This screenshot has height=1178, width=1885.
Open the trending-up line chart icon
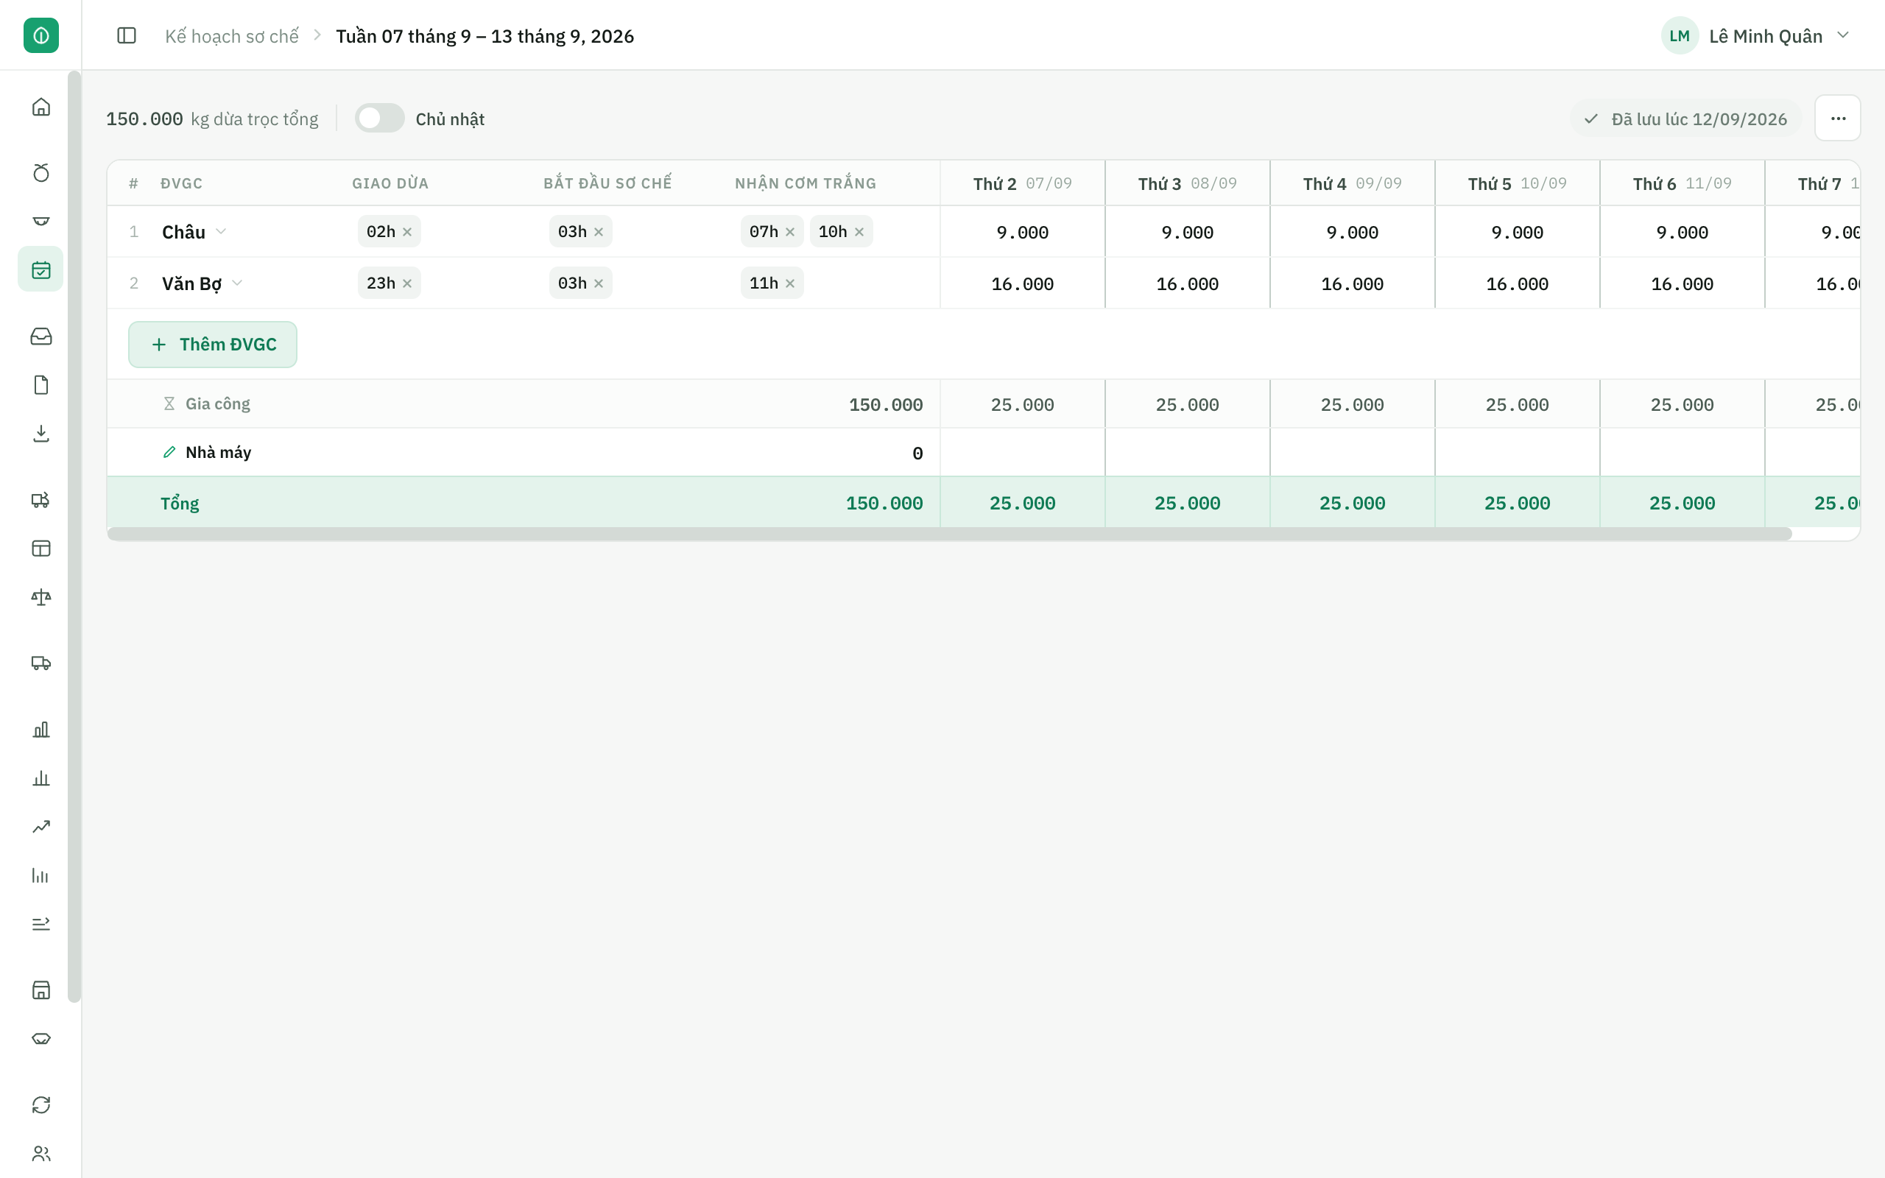pos(41,827)
